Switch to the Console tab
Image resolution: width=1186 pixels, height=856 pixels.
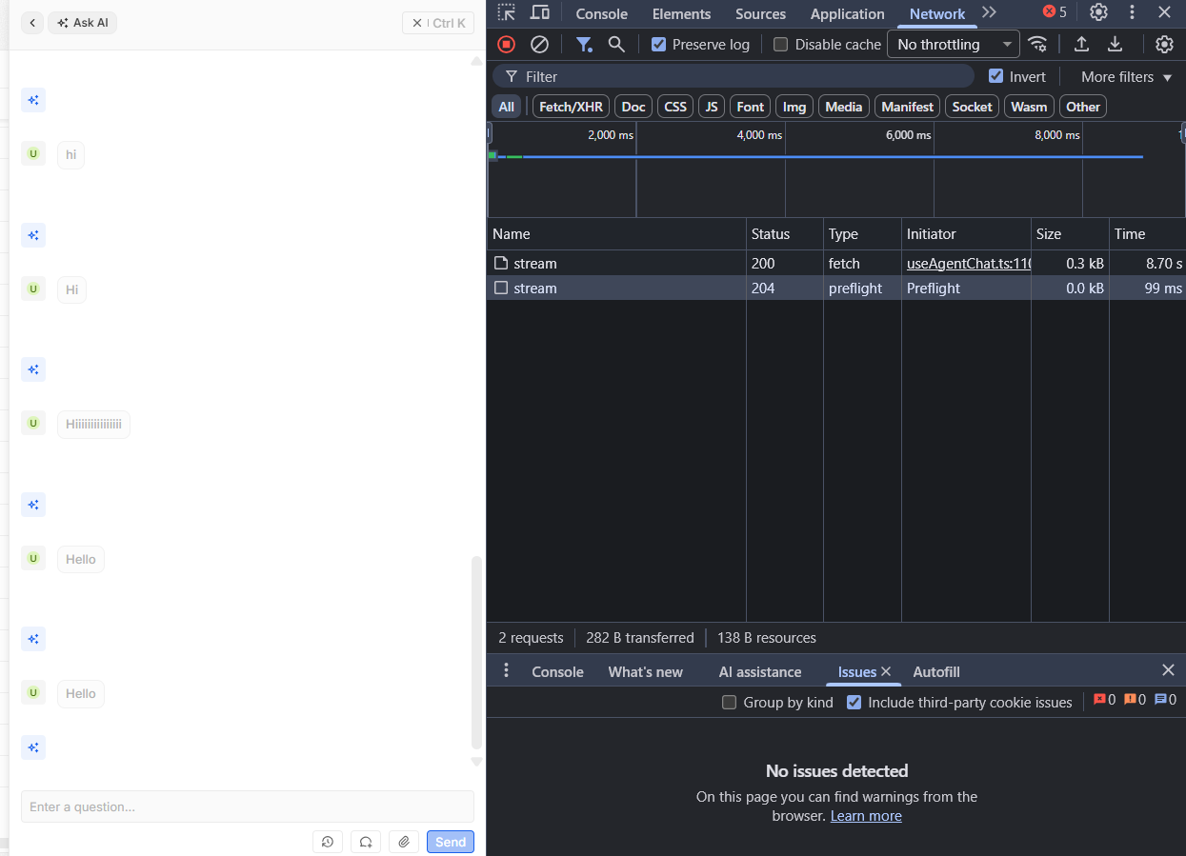(x=601, y=13)
